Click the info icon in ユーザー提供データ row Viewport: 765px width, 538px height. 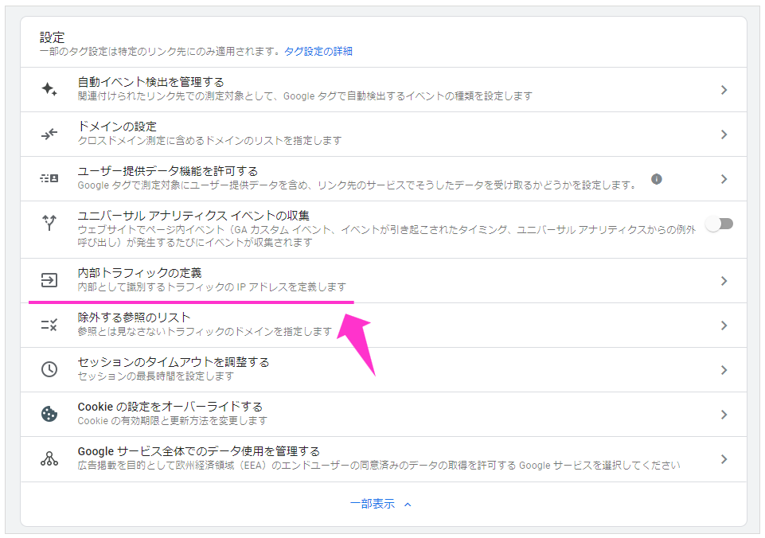tap(657, 179)
